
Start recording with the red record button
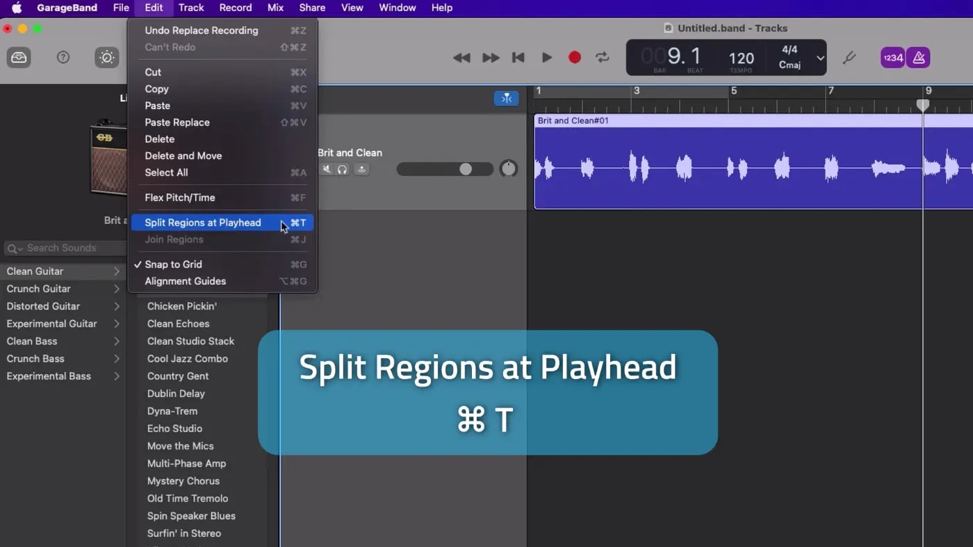coord(574,58)
